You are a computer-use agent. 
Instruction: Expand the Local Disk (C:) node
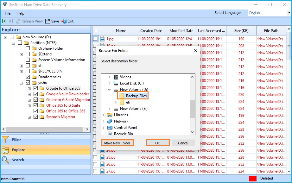click(x=110, y=83)
